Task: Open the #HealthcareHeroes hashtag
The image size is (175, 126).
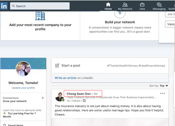Action: (x=152, y=66)
